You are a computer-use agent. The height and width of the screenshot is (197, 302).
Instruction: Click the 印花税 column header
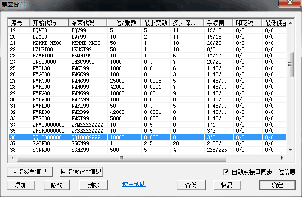pyautogui.click(x=247, y=23)
